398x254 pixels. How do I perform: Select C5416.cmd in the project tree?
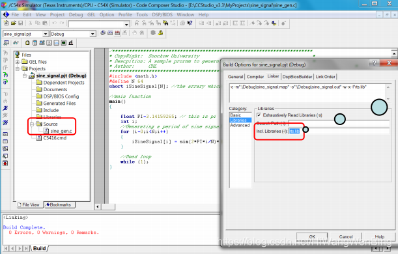(55, 138)
